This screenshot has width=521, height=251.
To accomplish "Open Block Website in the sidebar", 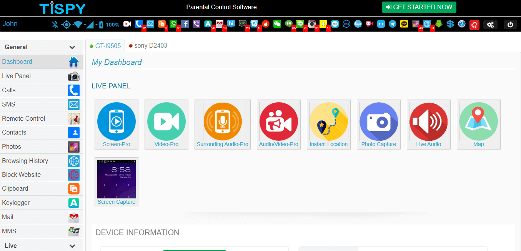I will pyautogui.click(x=42, y=175).
